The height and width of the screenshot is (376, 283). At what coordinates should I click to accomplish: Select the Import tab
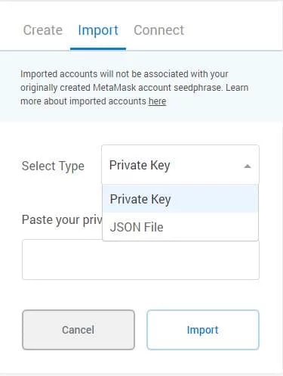tap(98, 31)
